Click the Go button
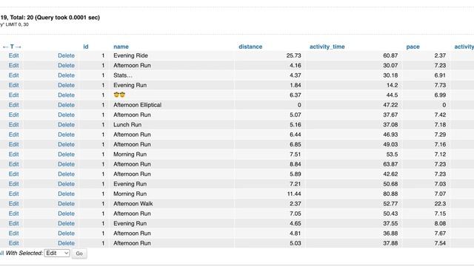 (79, 253)
